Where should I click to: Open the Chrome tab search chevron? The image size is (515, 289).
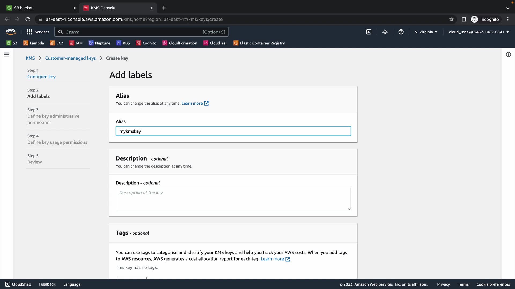pyautogui.click(x=507, y=8)
